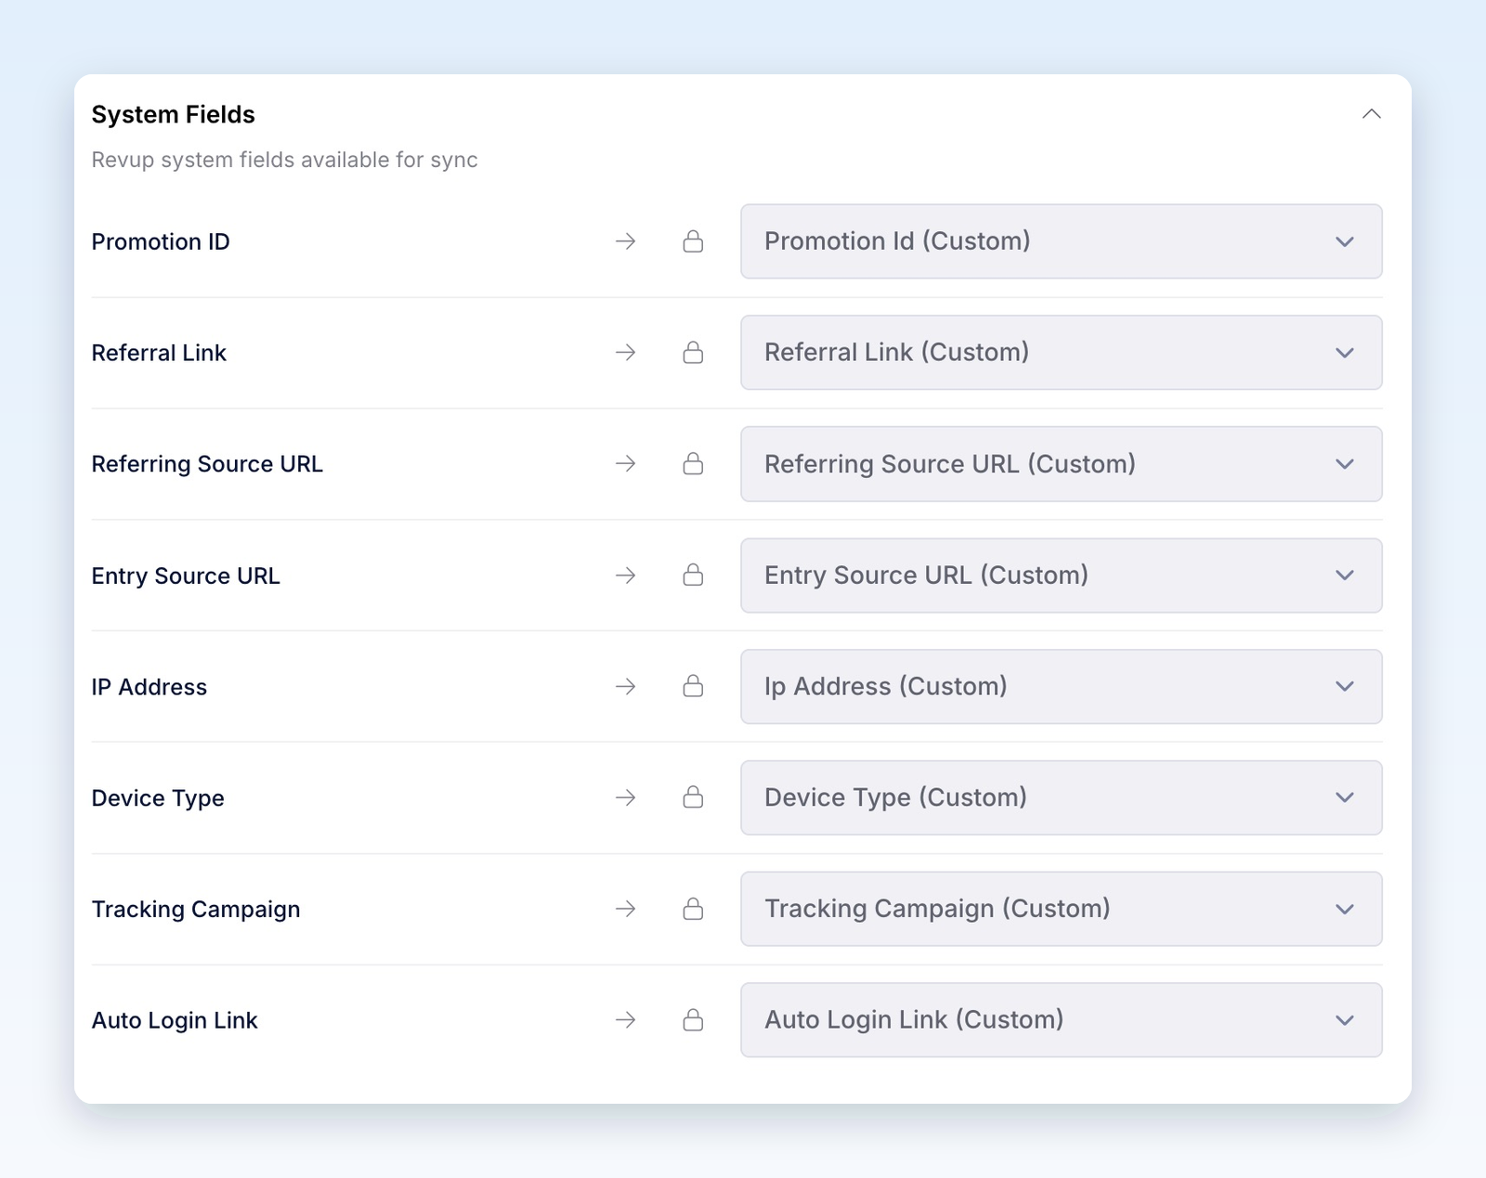This screenshot has height=1178, width=1486.
Task: Open the Tracking Campaign (Custom) dropdown
Action: [x=1061, y=909]
